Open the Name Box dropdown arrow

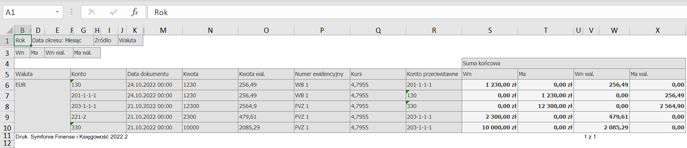pos(57,12)
